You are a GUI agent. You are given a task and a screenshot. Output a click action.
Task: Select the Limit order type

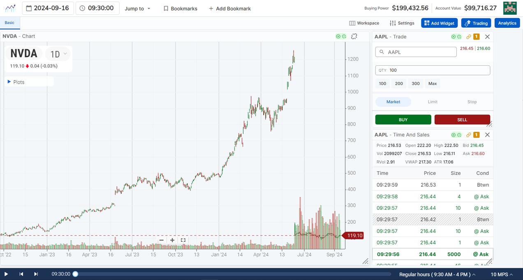[432, 101]
